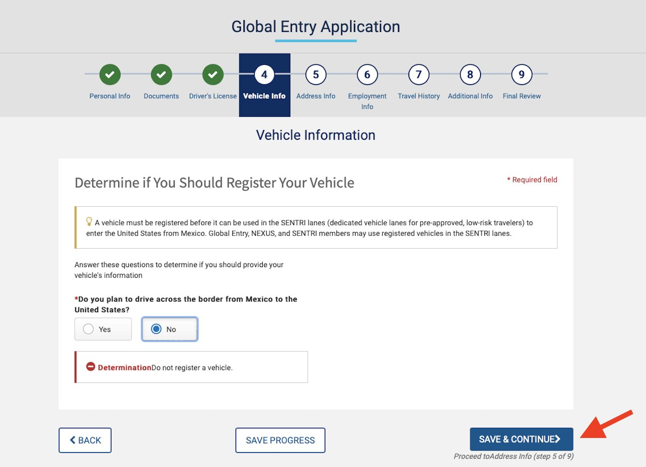Open the Documents step label
Viewport: 646px width, 467px height.
pyautogui.click(x=161, y=96)
